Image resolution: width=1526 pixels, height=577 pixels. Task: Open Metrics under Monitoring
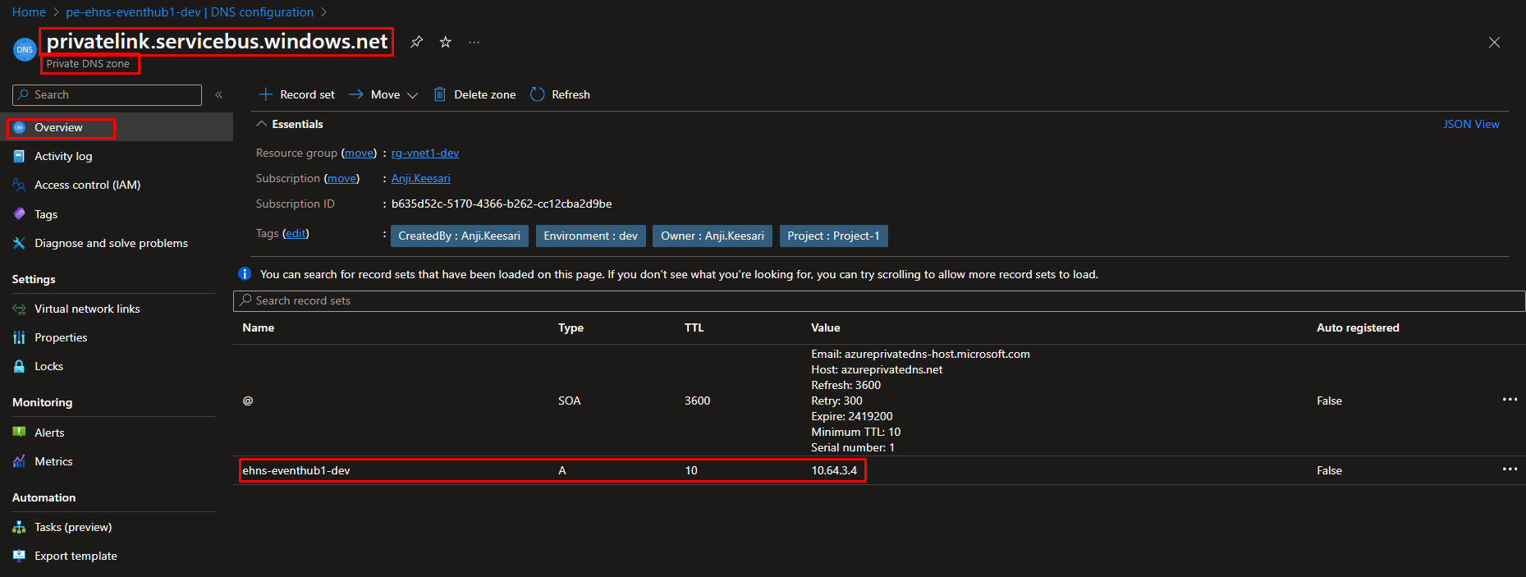(53, 461)
